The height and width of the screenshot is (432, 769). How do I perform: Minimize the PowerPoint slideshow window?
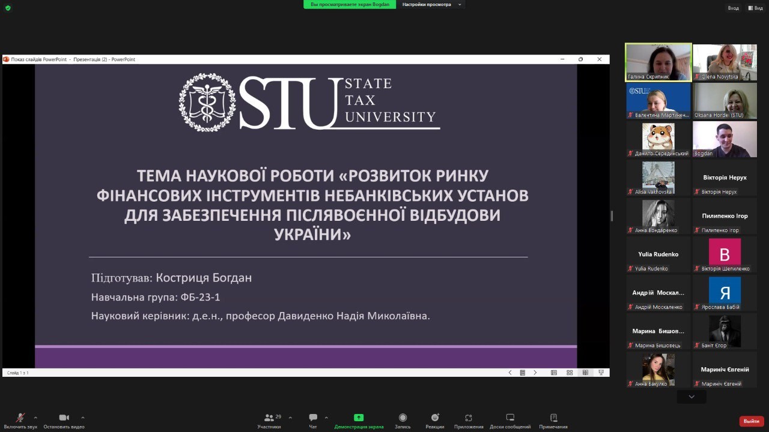tap(562, 59)
